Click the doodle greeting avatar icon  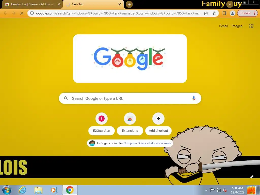(92, 143)
